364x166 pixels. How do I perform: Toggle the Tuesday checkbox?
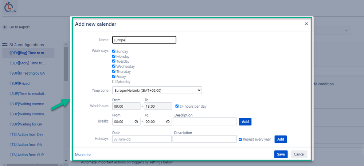[x=114, y=61]
